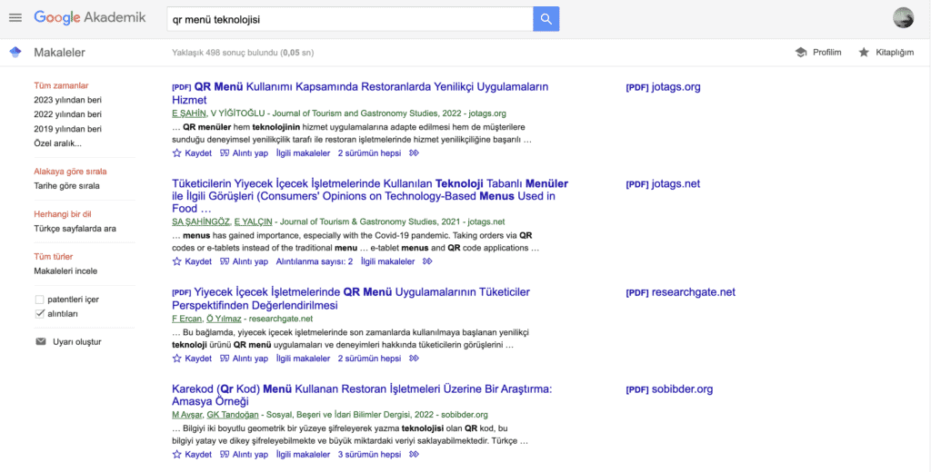This screenshot has height=472, width=931.
Task: Open author E ŞAHİN profile
Action: [x=189, y=113]
